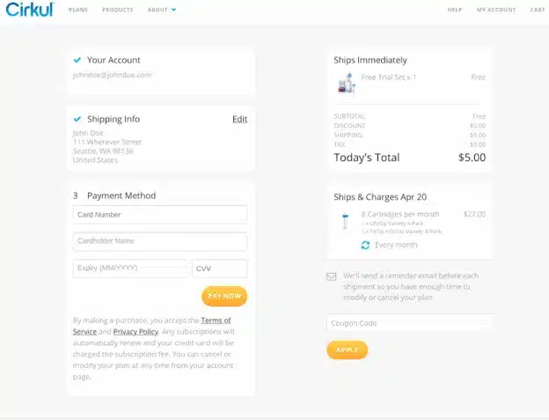Screen dimensions: 549x420
Task: Click the Every month refresh icon
Action: [365, 245]
